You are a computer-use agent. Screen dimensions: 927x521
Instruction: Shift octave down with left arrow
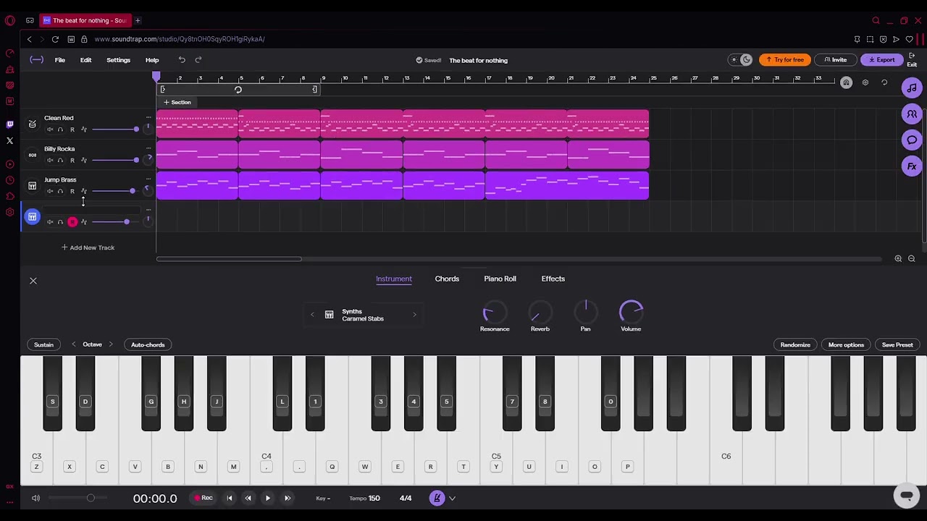tap(73, 344)
